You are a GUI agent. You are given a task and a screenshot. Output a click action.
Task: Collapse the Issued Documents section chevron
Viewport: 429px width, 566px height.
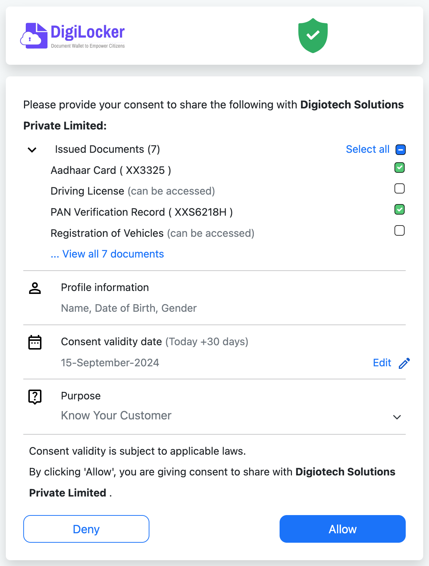(x=32, y=150)
